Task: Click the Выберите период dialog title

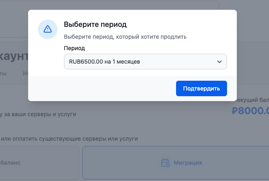Action: 95,24
